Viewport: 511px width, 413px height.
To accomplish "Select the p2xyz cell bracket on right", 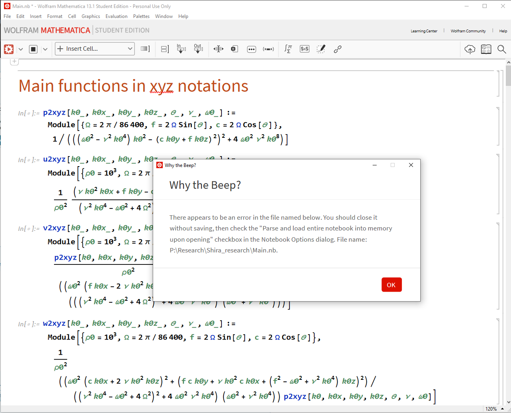I will coord(498,126).
